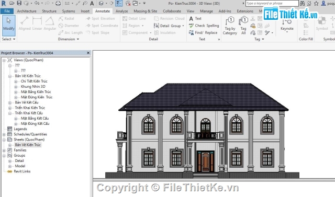Open the File tab
Screen dimensions: 335x197
click(7, 11)
